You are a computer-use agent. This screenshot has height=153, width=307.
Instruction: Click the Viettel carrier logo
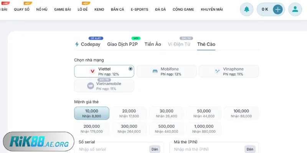(92, 71)
